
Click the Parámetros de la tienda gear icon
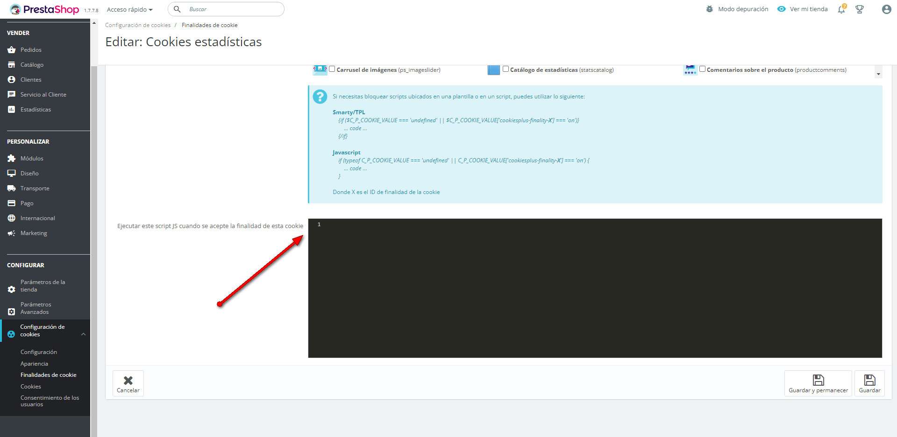point(12,290)
